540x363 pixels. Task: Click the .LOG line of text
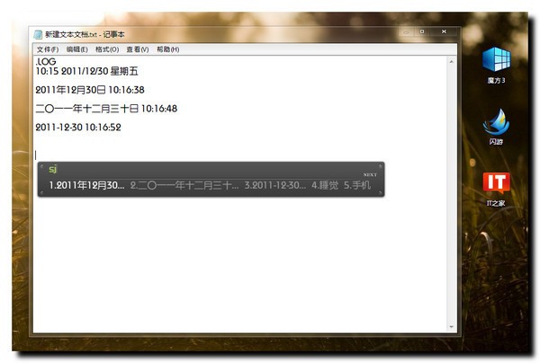[x=46, y=62]
